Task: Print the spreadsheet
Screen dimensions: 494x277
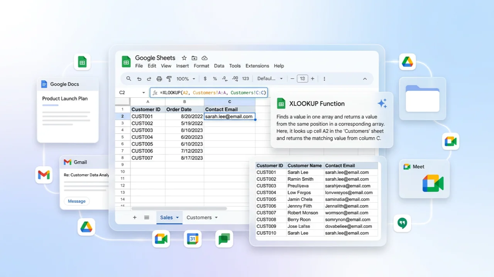Action: tap(159, 78)
